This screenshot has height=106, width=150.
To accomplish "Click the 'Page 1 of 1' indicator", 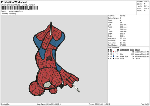I will pyautogui.click(x=145, y=104).
